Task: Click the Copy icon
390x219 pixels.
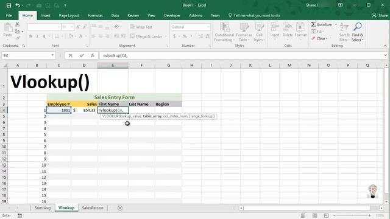Action: 17,31
